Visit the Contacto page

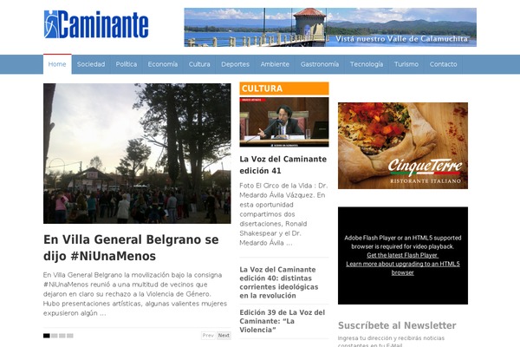click(x=443, y=64)
